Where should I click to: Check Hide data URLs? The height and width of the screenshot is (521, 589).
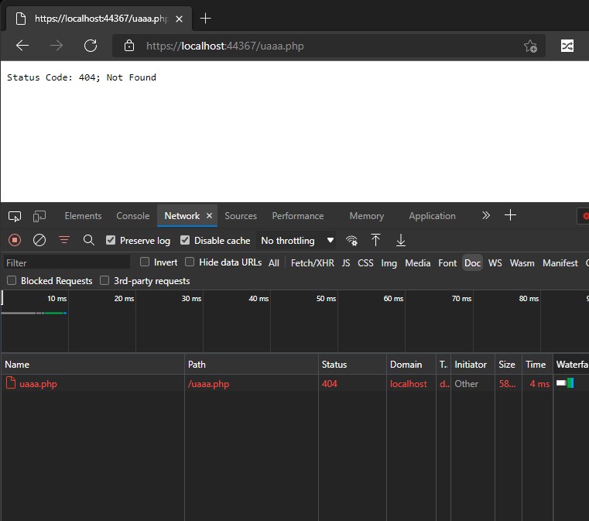coord(190,262)
